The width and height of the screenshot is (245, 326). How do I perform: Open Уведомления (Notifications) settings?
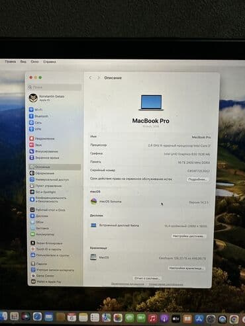pyautogui.click(x=42, y=138)
